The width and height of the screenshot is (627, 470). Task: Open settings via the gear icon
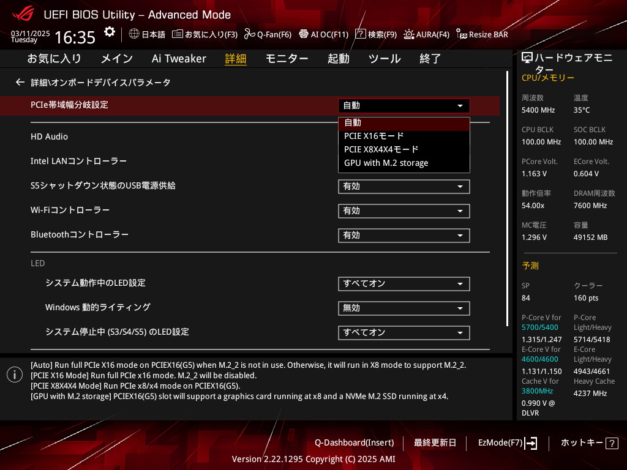pyautogui.click(x=109, y=32)
